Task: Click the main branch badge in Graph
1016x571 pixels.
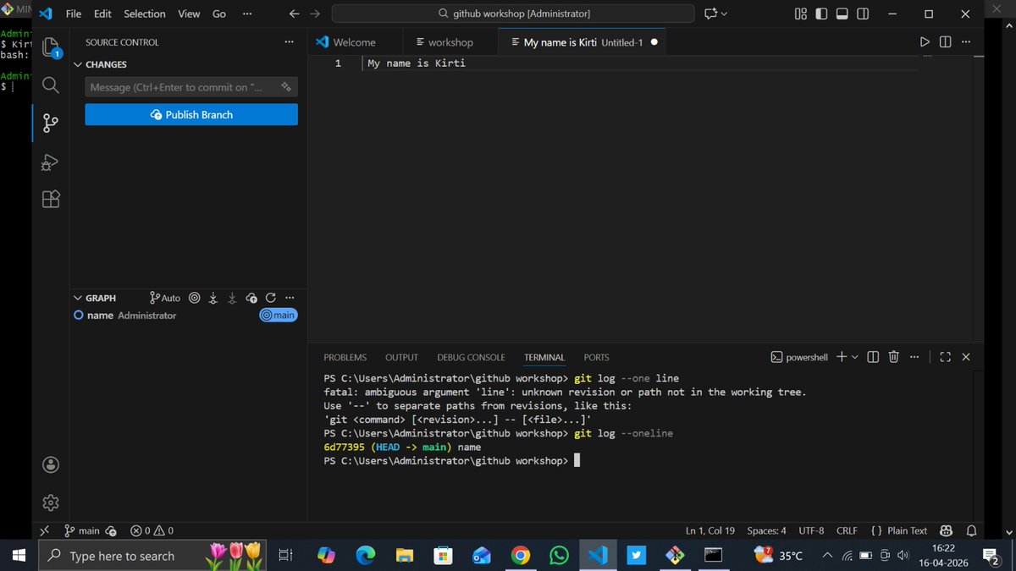Action: coord(279,315)
